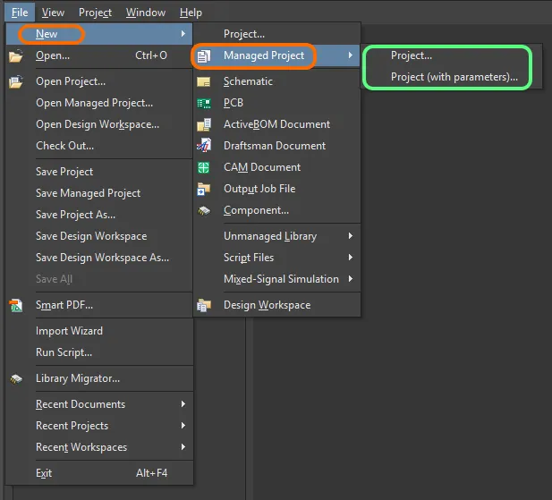Screen dimensions: 552x500
Task: Click the Draftsman Document icon
Action: (x=204, y=146)
